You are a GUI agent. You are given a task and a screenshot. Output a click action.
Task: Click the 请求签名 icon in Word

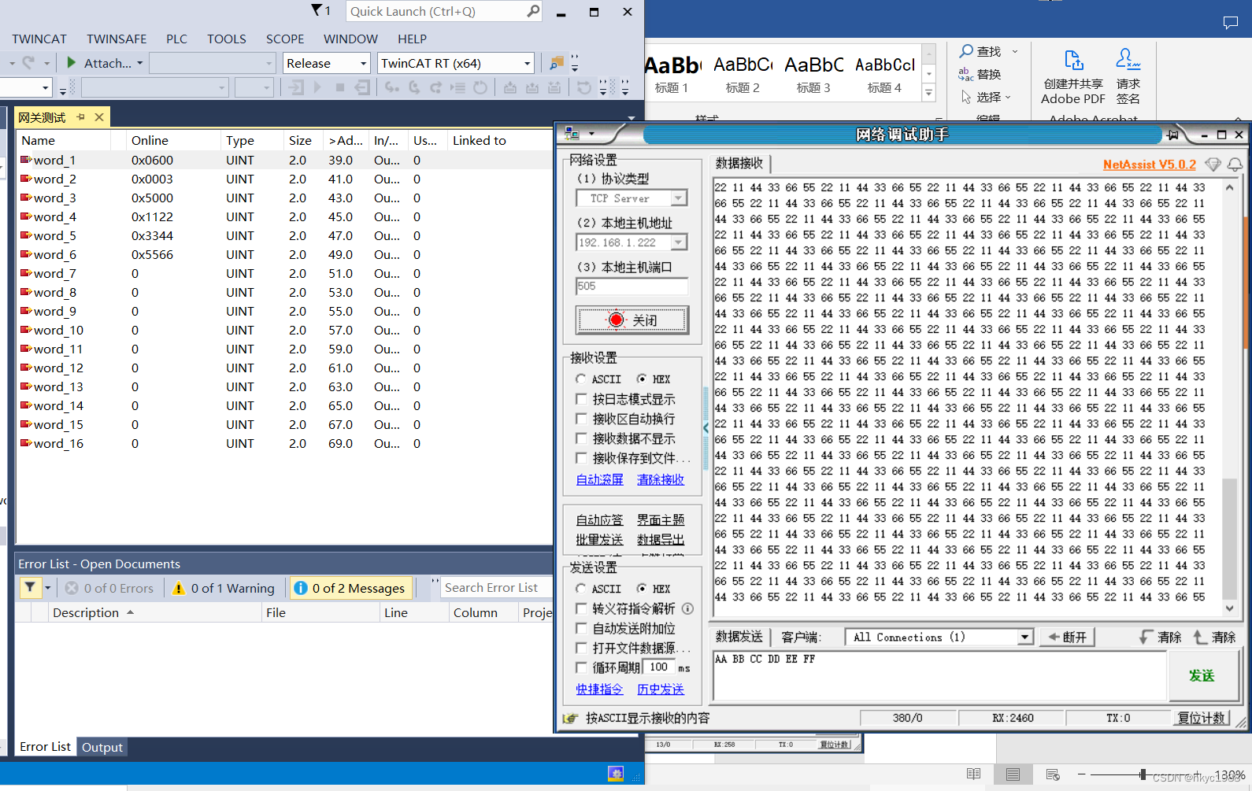[x=1128, y=60]
